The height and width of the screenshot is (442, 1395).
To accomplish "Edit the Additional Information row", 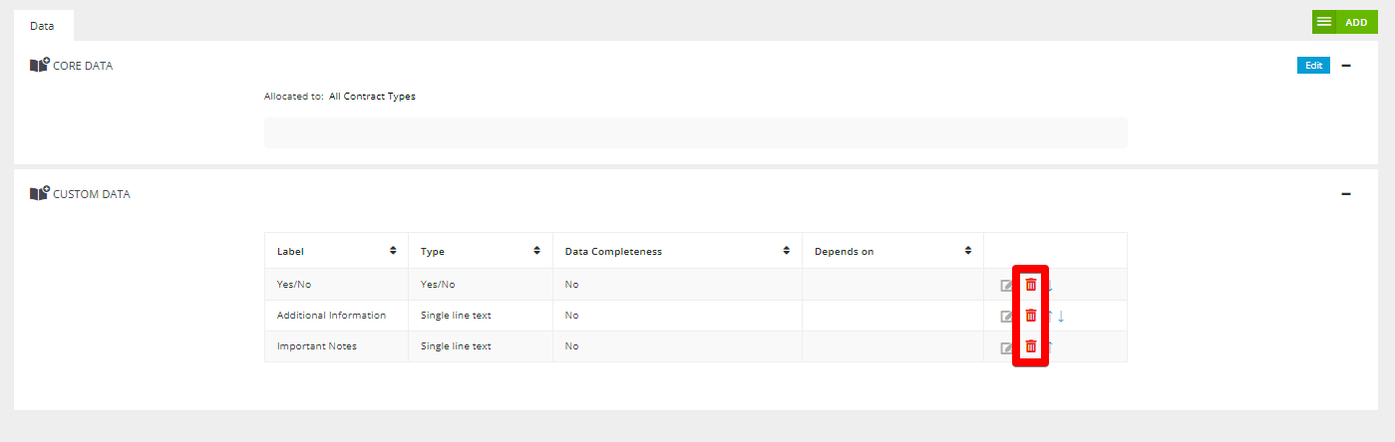I will tap(1008, 317).
